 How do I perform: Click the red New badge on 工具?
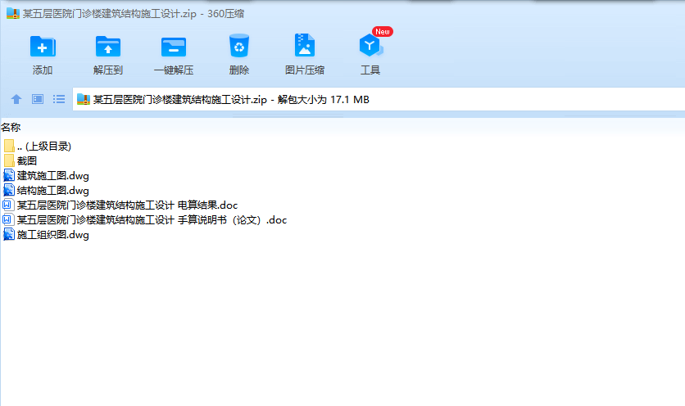click(x=383, y=31)
